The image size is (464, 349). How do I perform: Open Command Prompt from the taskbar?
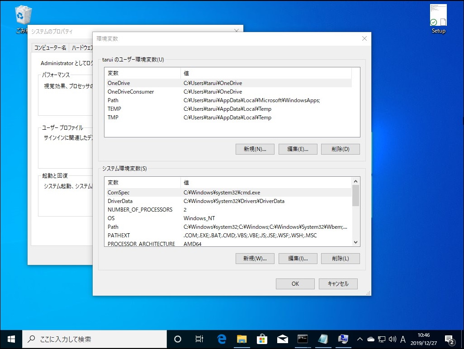303,339
